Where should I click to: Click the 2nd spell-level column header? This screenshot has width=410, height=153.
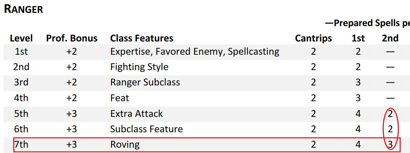[390, 38]
